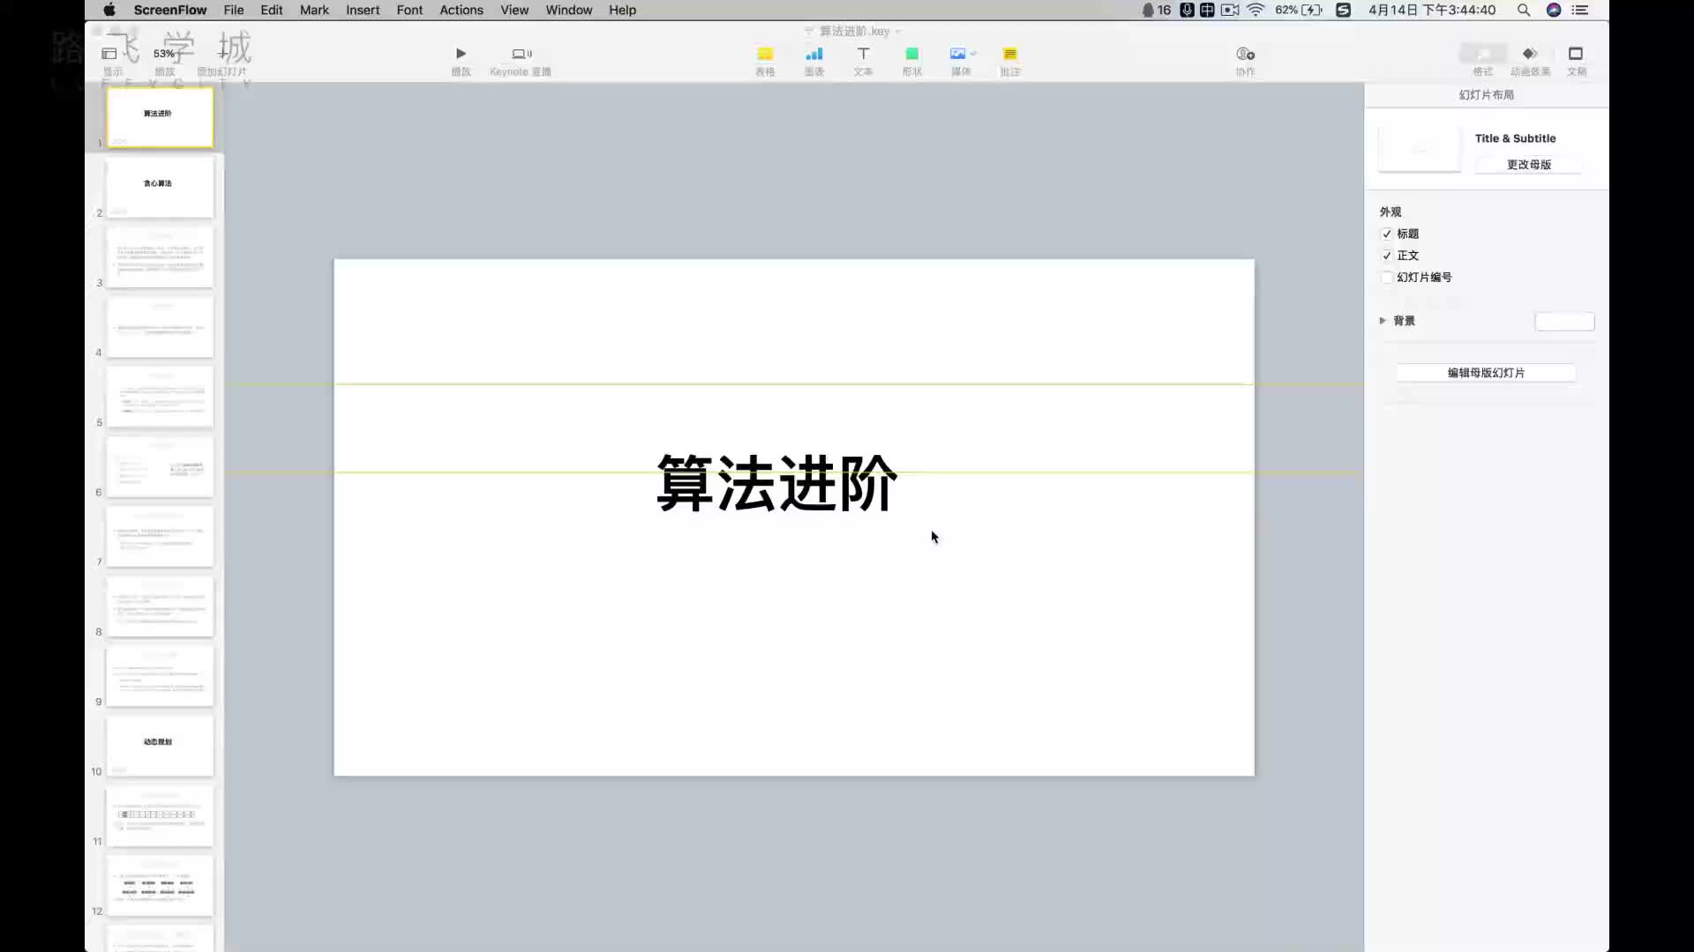
Task: Click the date and time 下午3:44:40
Action: (1432, 10)
